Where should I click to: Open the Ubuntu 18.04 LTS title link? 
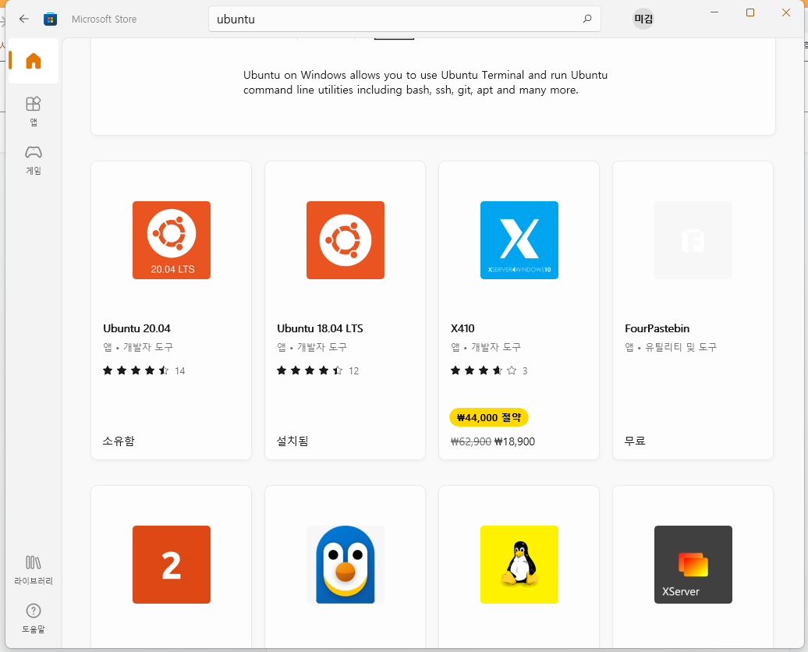coord(320,328)
